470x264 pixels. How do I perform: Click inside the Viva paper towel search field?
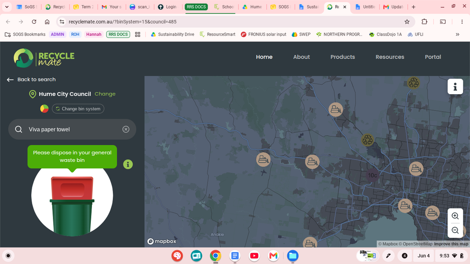(x=72, y=129)
